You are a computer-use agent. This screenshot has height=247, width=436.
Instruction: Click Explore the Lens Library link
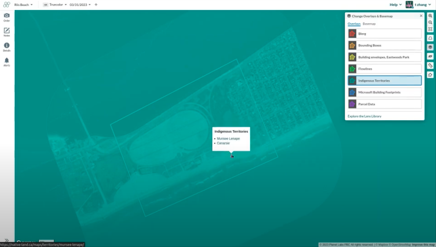coord(364,116)
